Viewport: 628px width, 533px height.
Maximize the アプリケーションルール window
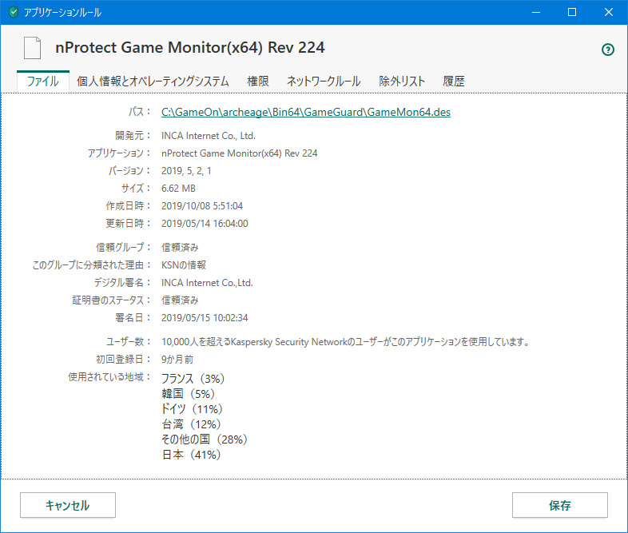coord(572,13)
